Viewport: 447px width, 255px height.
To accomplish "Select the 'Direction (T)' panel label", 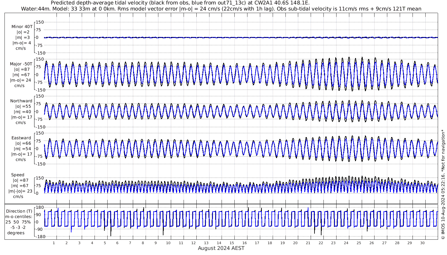I will [x=19, y=211].
